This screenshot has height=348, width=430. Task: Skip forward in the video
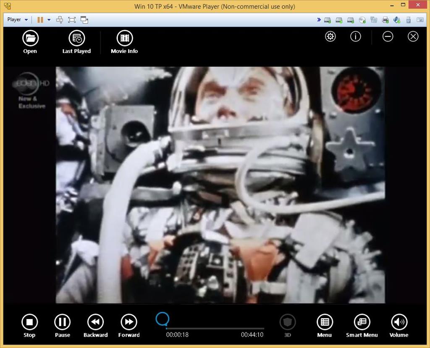coord(129,326)
